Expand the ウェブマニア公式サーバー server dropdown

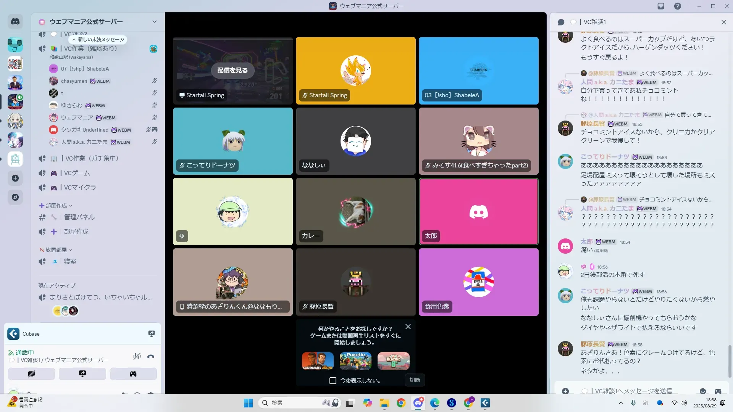coord(154,22)
